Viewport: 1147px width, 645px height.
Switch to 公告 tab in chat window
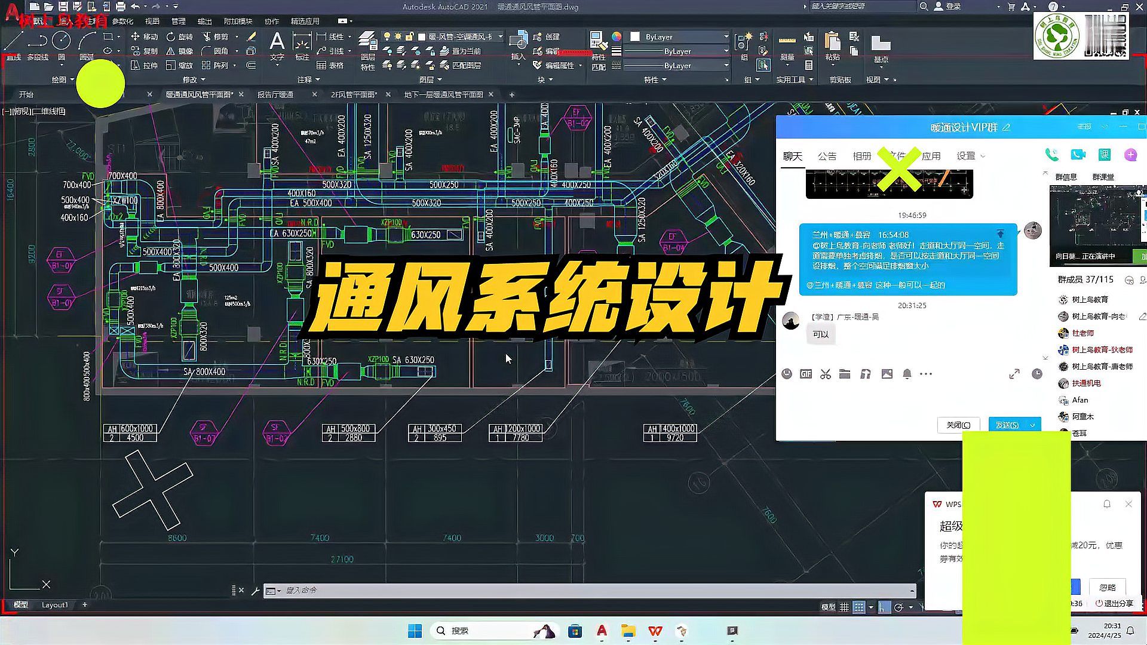827,156
